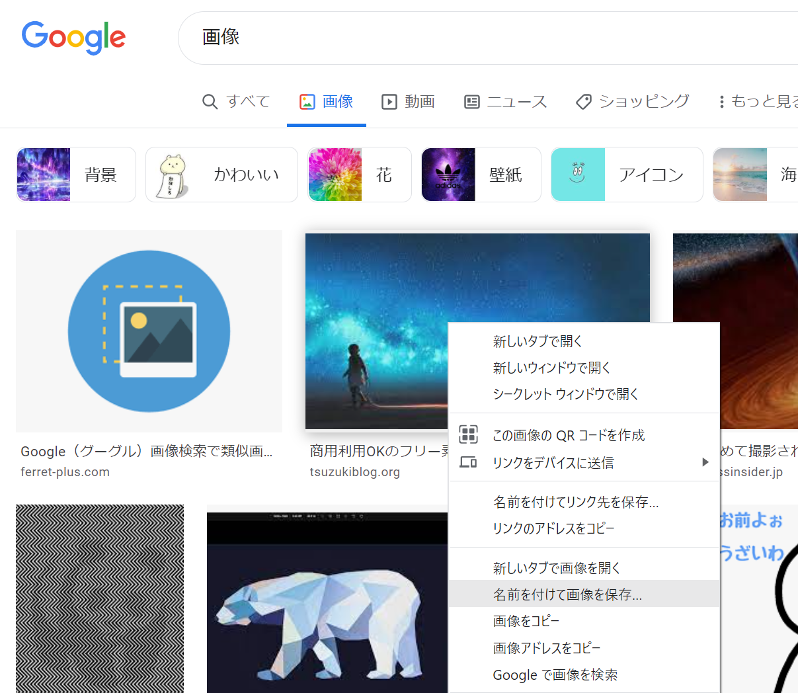Switch to the 動画 tab
This screenshot has height=693, width=798.
(408, 101)
